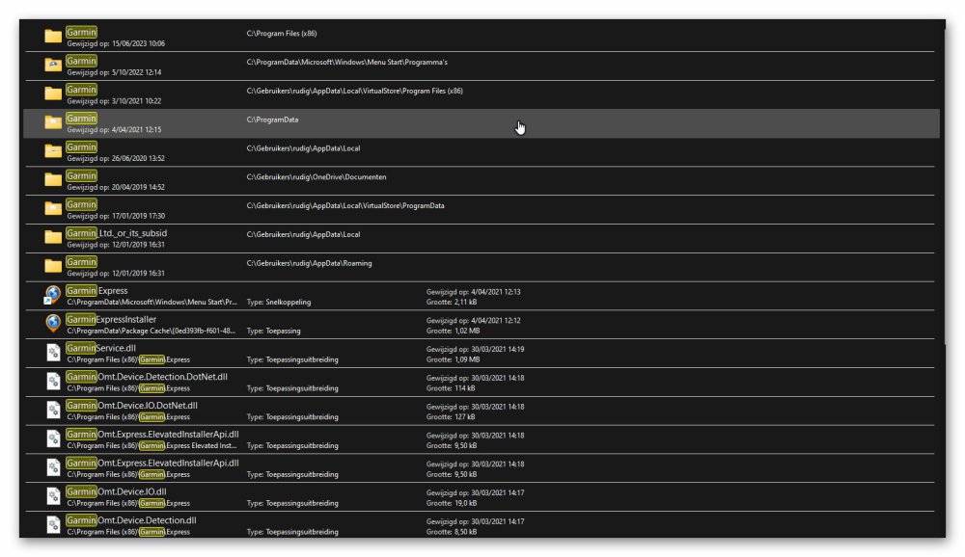965x557 pixels.
Task: Click the folder icon for Garmin in Program Files (x86)
Action: click(x=53, y=37)
